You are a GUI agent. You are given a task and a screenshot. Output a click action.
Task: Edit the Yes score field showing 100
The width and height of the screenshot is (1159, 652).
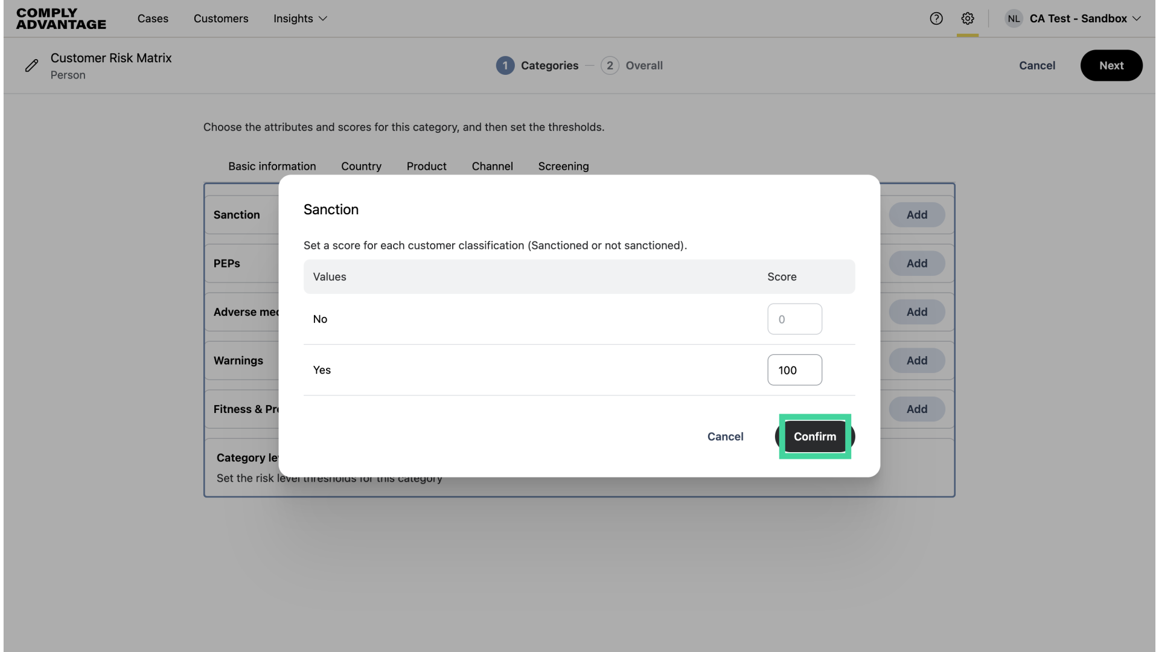pos(794,369)
